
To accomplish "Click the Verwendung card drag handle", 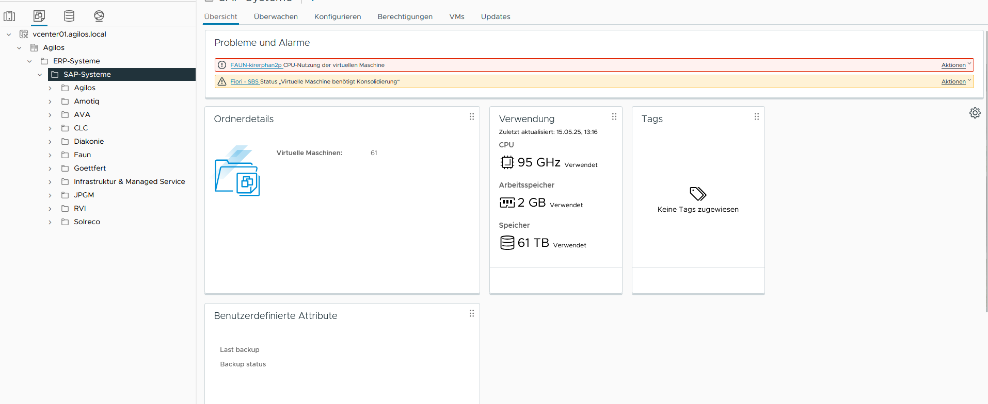I will click(x=614, y=116).
